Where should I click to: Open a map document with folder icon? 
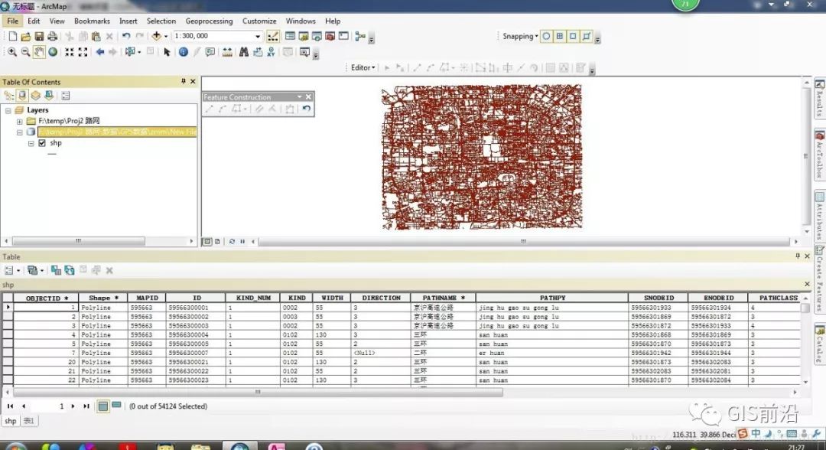click(x=26, y=37)
